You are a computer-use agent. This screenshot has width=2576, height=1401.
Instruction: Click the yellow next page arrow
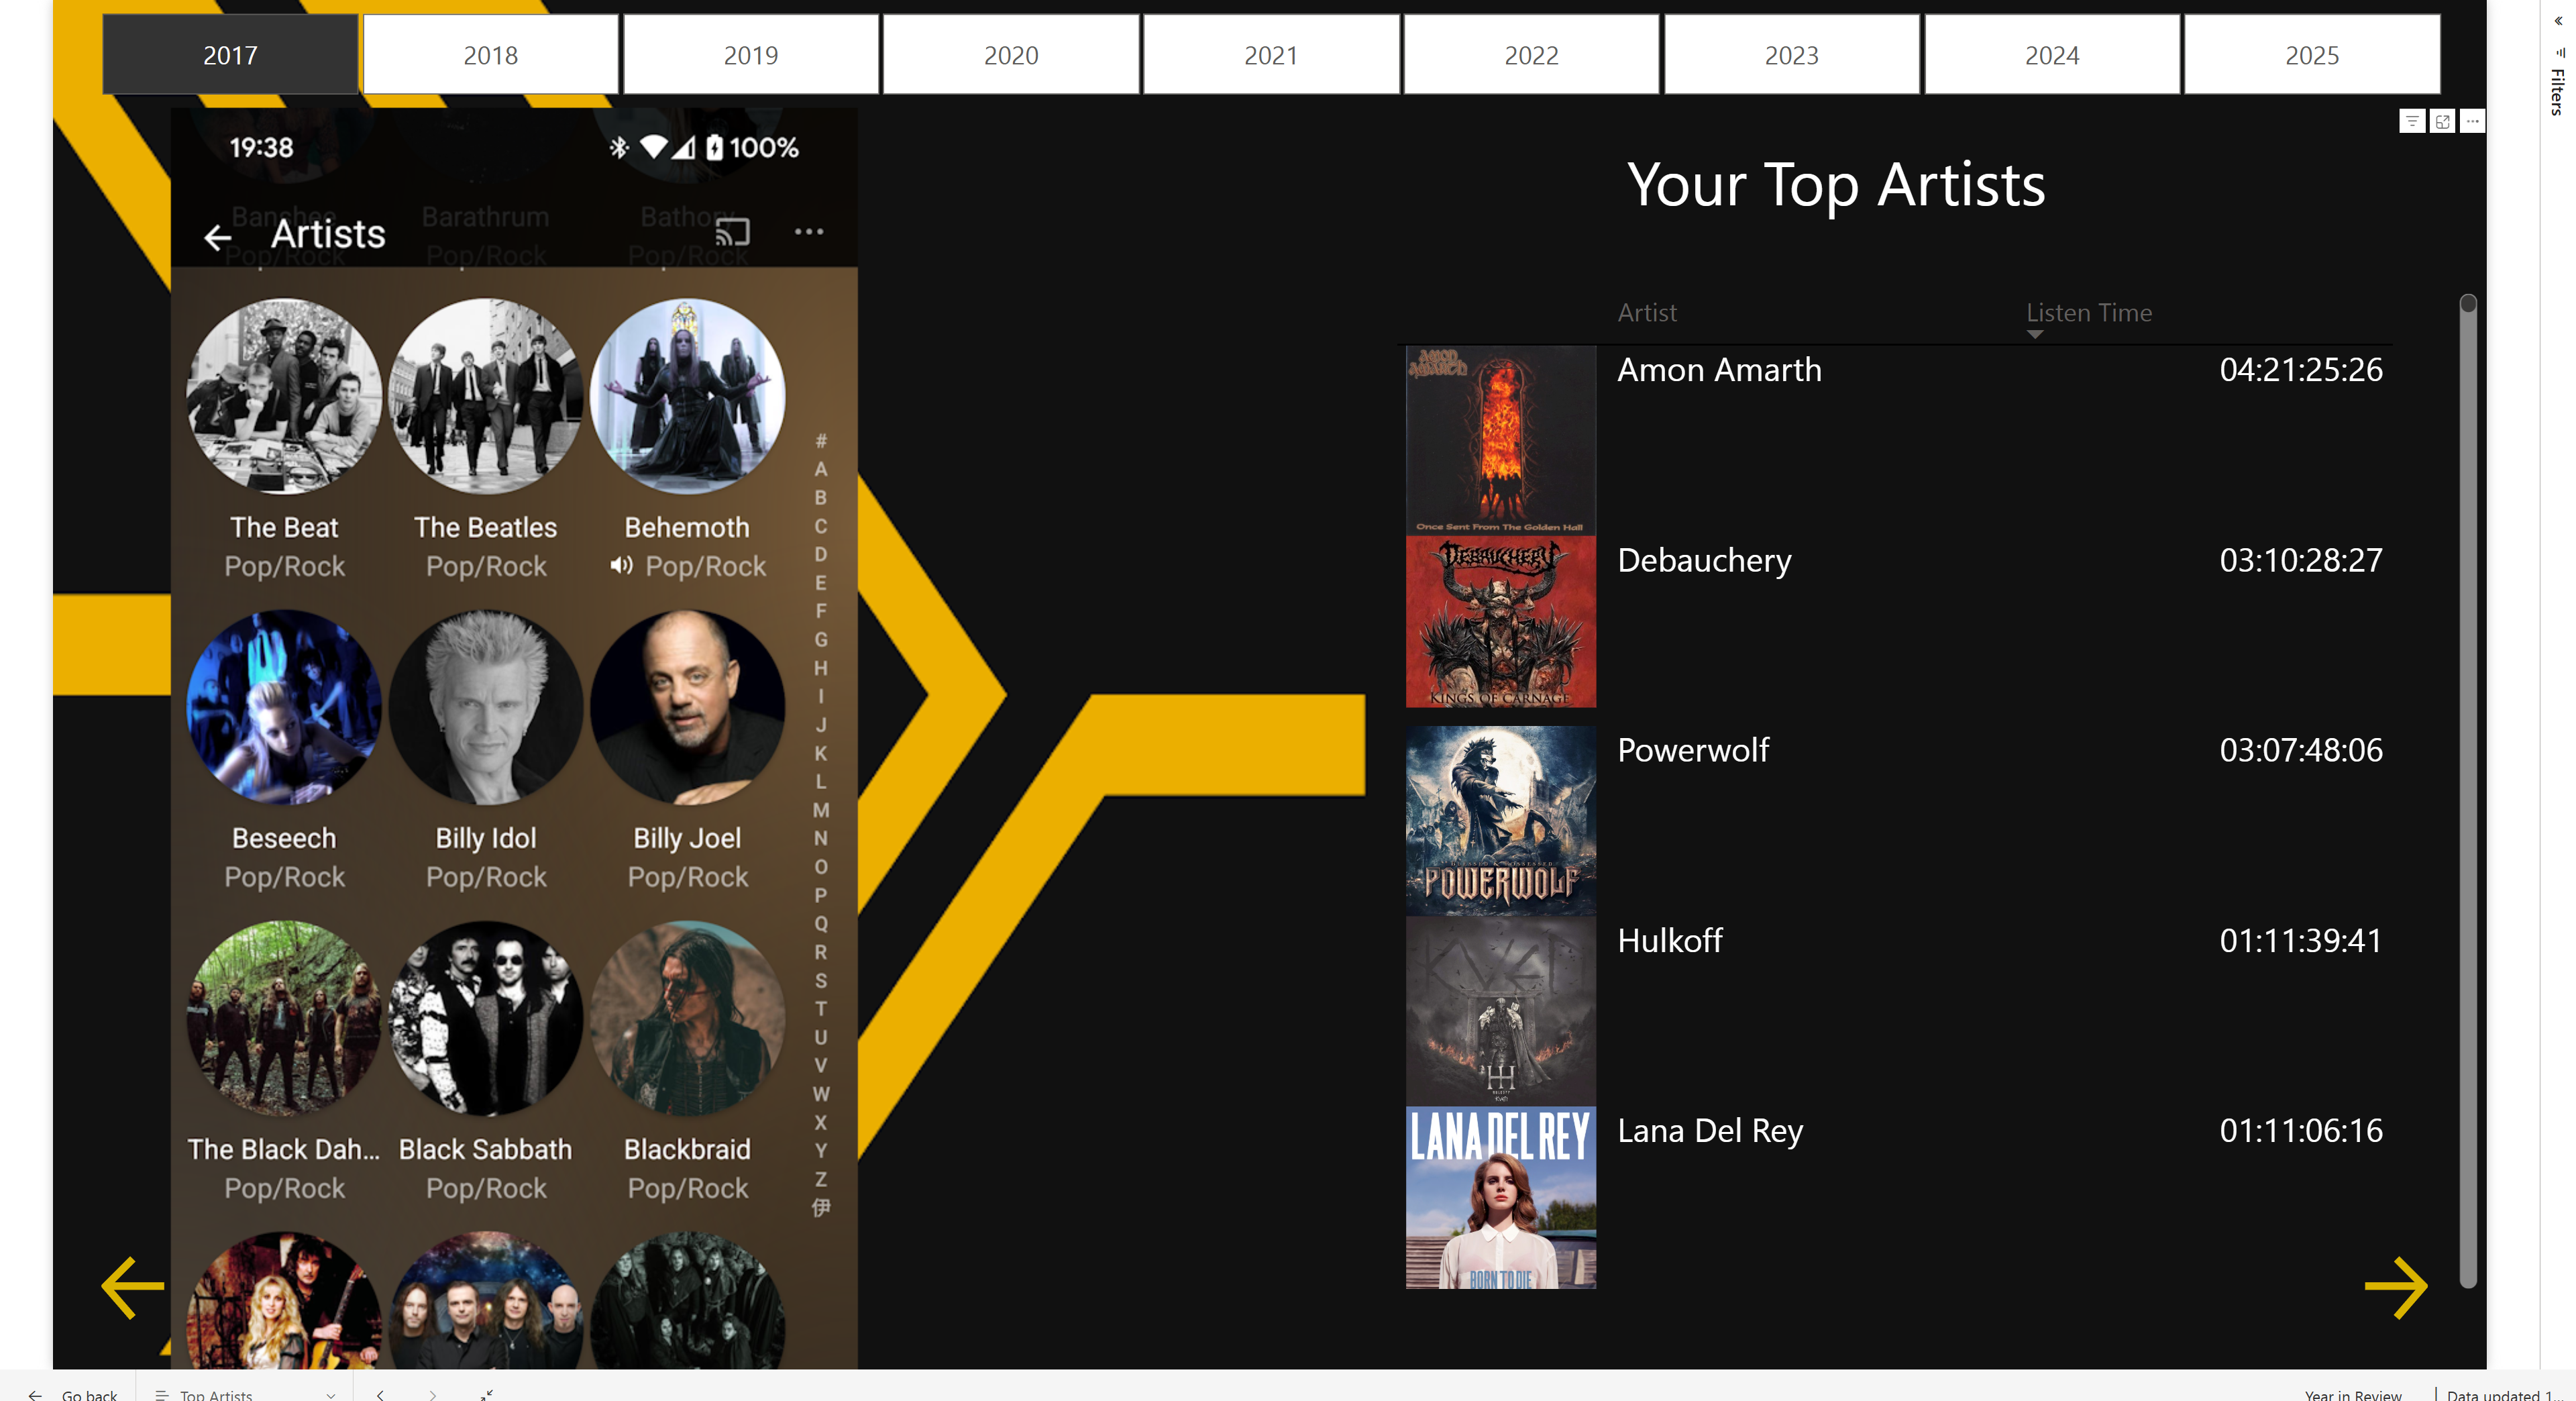tap(2395, 1288)
